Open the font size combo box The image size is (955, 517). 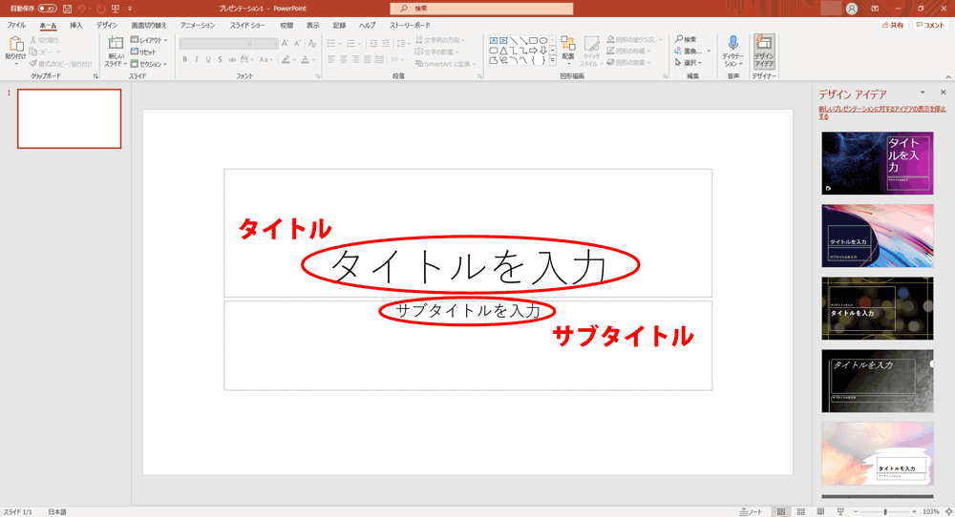pyautogui.click(x=265, y=43)
